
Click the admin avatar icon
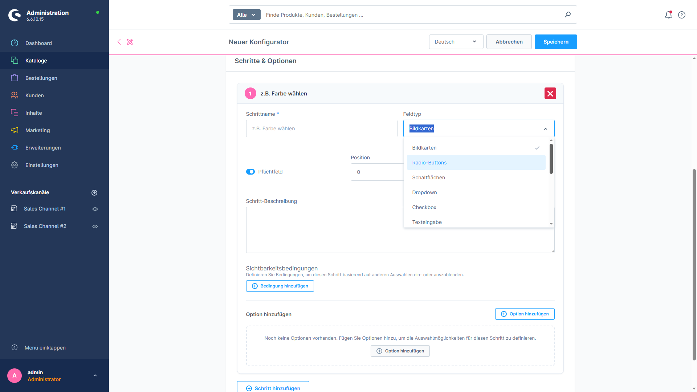[x=15, y=376]
